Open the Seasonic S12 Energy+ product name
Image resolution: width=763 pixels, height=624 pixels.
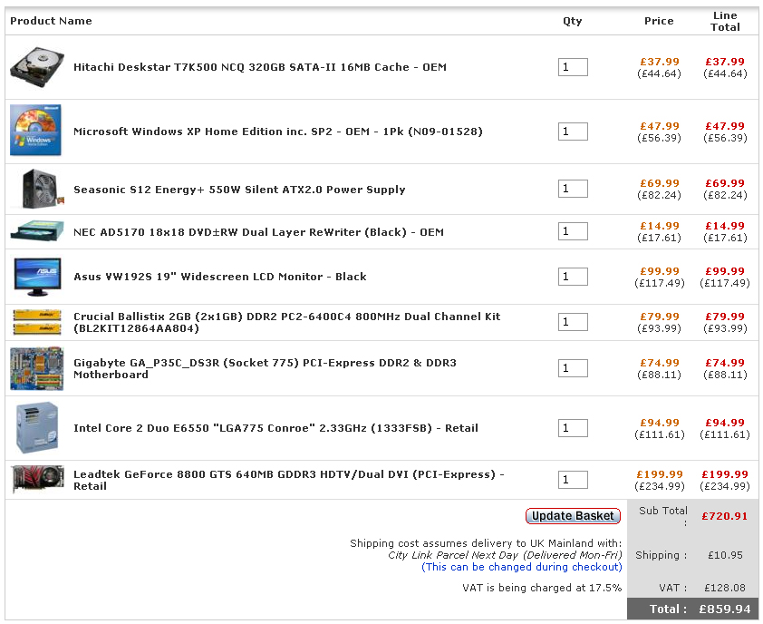tap(239, 190)
